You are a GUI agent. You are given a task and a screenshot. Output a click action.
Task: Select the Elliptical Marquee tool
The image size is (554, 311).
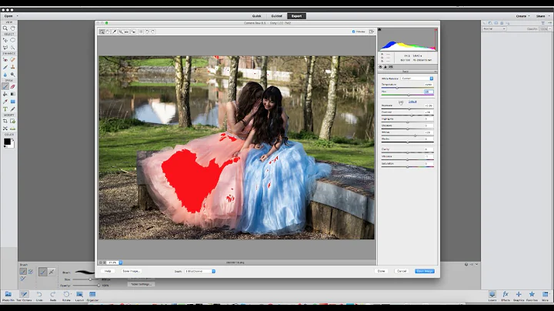(x=13, y=40)
